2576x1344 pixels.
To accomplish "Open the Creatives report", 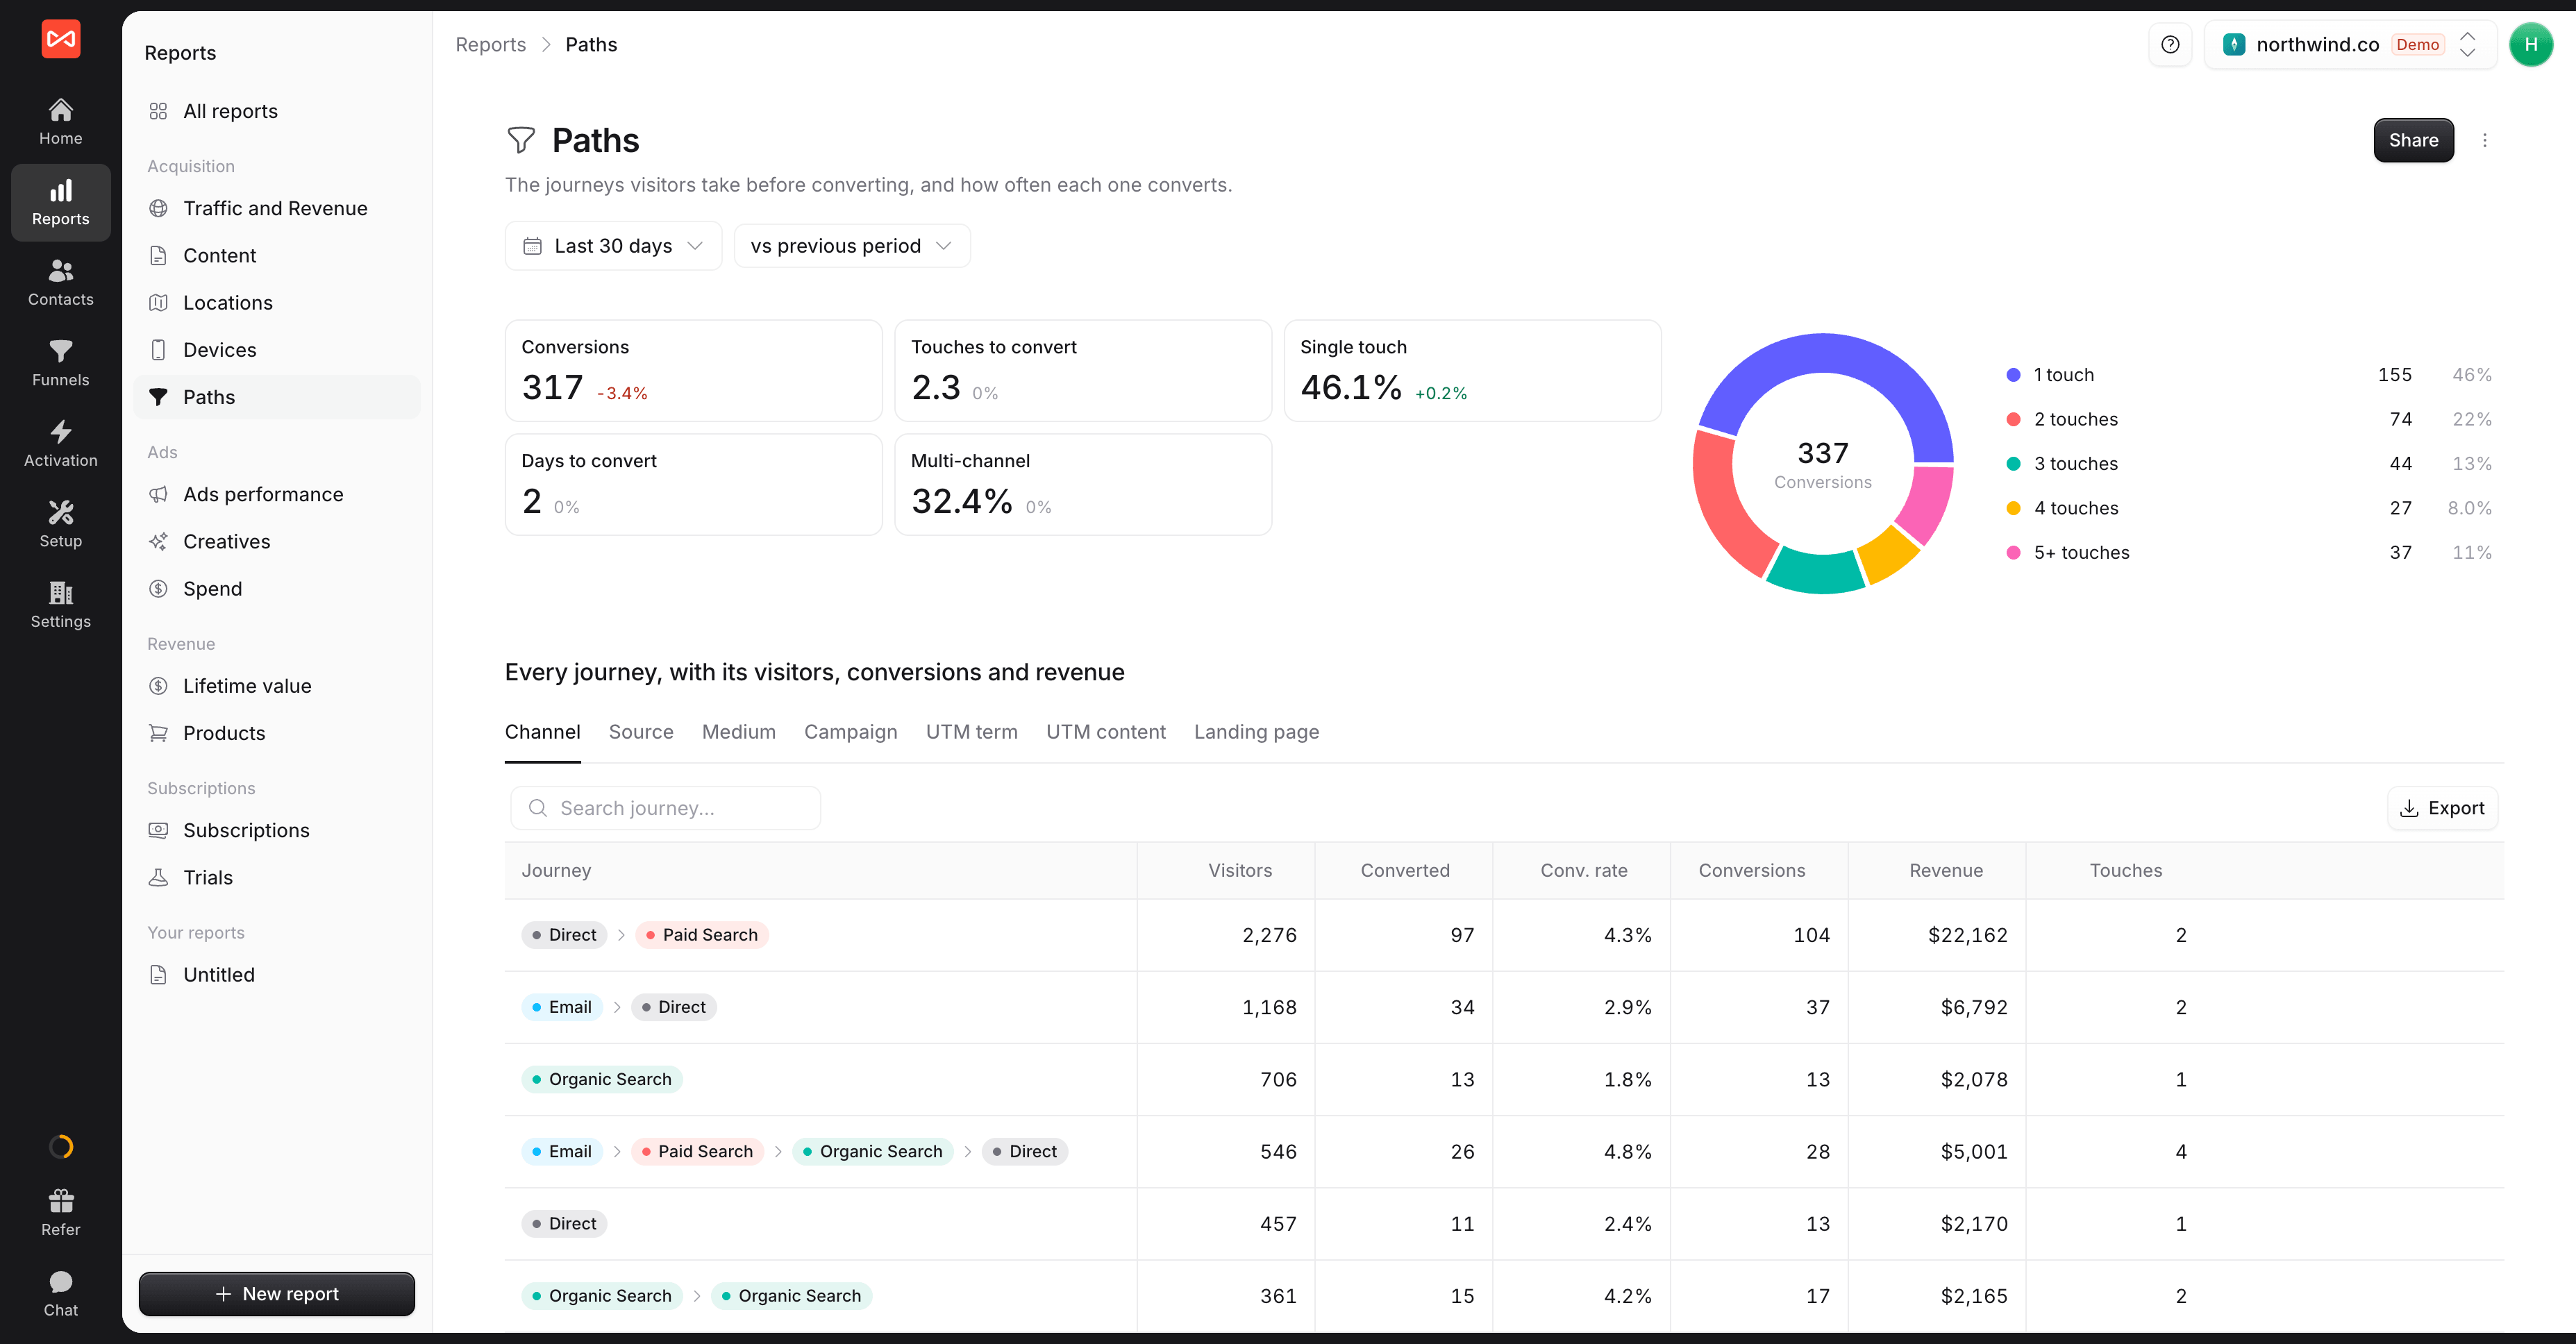I will coord(277,542).
